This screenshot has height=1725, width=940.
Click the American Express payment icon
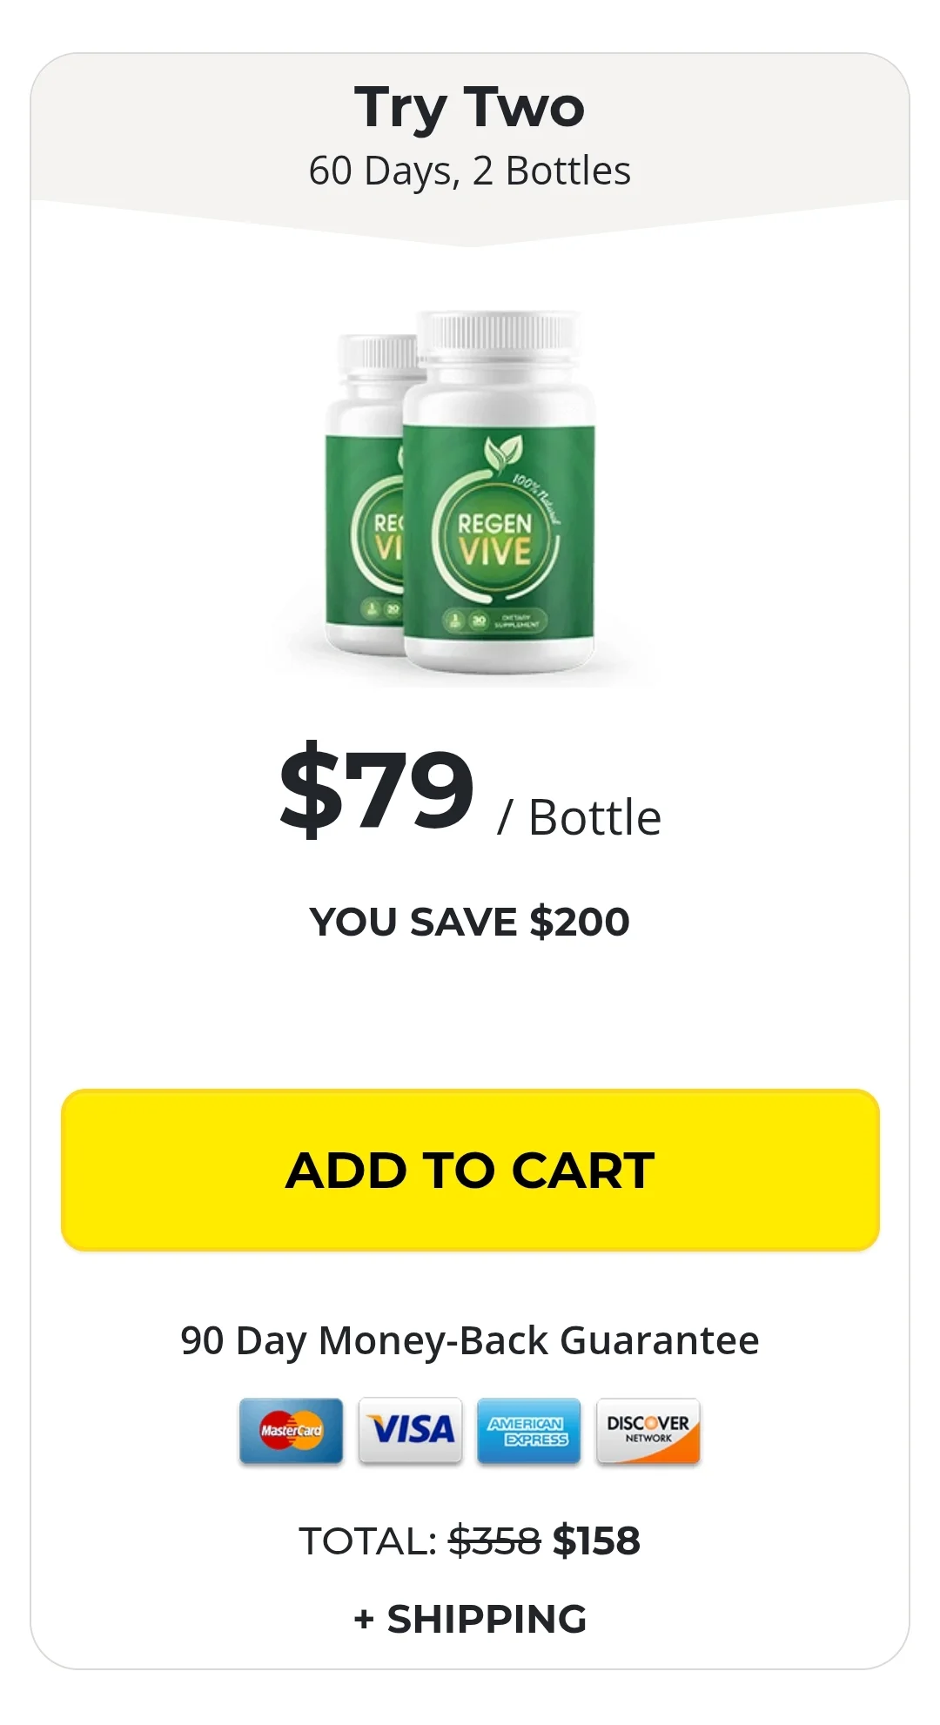[529, 1432]
